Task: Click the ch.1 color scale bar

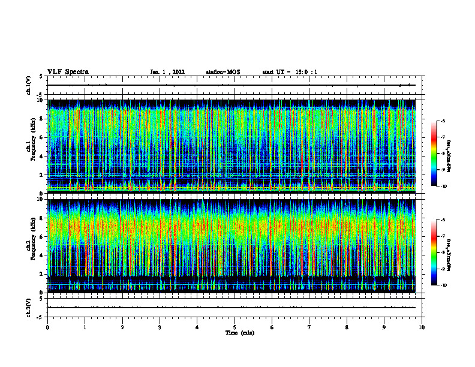Action: point(434,154)
